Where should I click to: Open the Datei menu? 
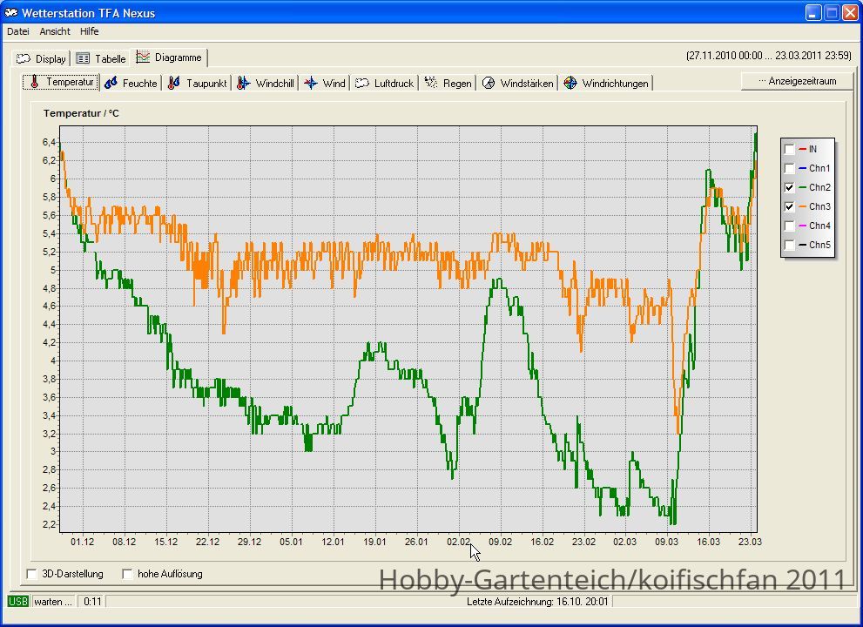point(18,31)
